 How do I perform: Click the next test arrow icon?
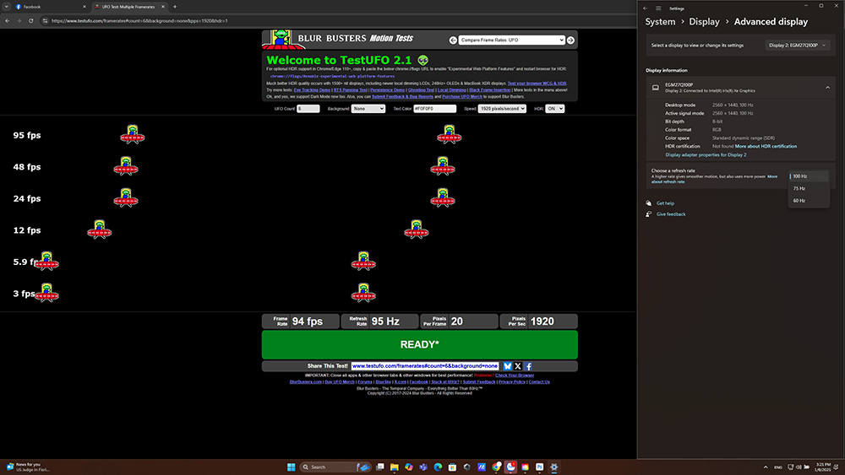click(x=570, y=40)
